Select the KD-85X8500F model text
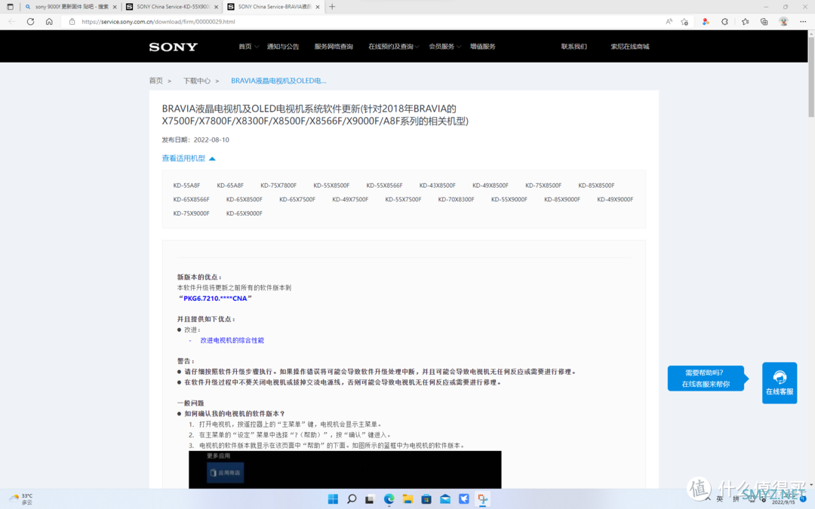815x509 pixels. (x=596, y=186)
